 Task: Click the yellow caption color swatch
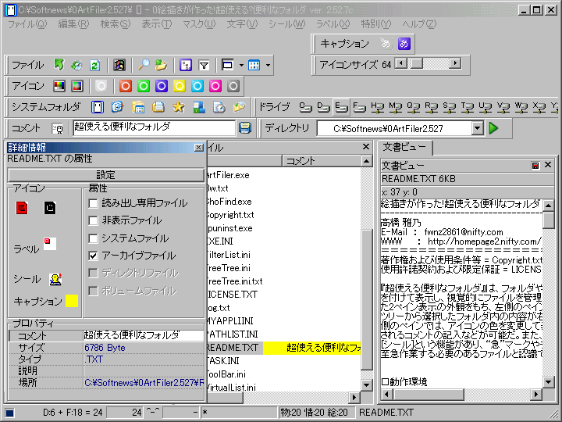pyautogui.click(x=72, y=301)
